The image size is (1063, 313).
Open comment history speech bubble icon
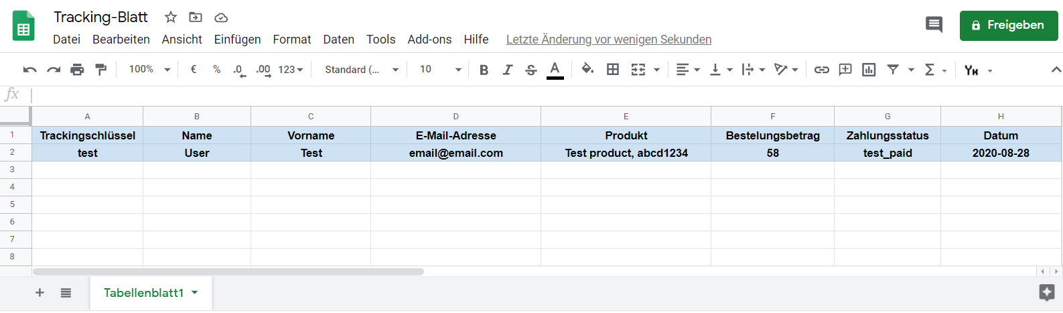point(934,25)
